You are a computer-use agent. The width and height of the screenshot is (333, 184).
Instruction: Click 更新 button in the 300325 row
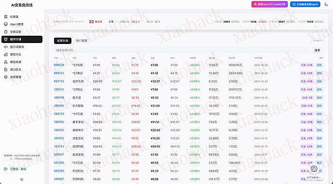[319, 89]
